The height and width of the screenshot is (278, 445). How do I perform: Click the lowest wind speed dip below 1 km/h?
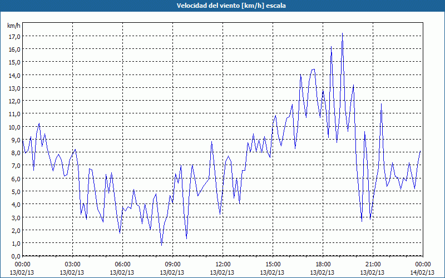pyautogui.click(x=162, y=245)
